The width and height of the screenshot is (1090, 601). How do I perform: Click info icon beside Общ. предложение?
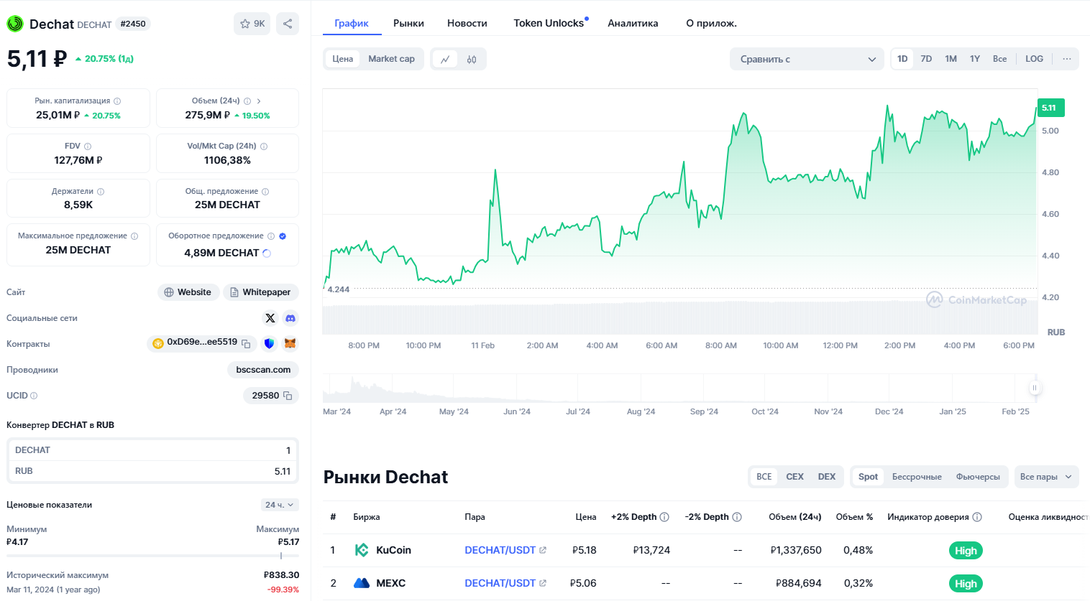[x=265, y=192]
